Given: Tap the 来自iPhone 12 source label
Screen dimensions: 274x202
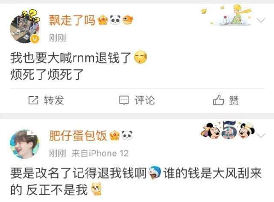Looking at the screenshot, I should click(100, 154).
